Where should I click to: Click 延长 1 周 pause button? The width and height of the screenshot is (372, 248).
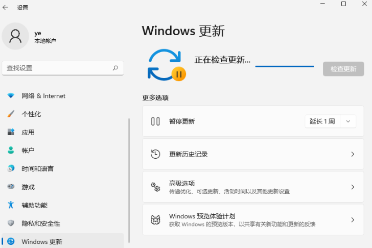pos(322,121)
